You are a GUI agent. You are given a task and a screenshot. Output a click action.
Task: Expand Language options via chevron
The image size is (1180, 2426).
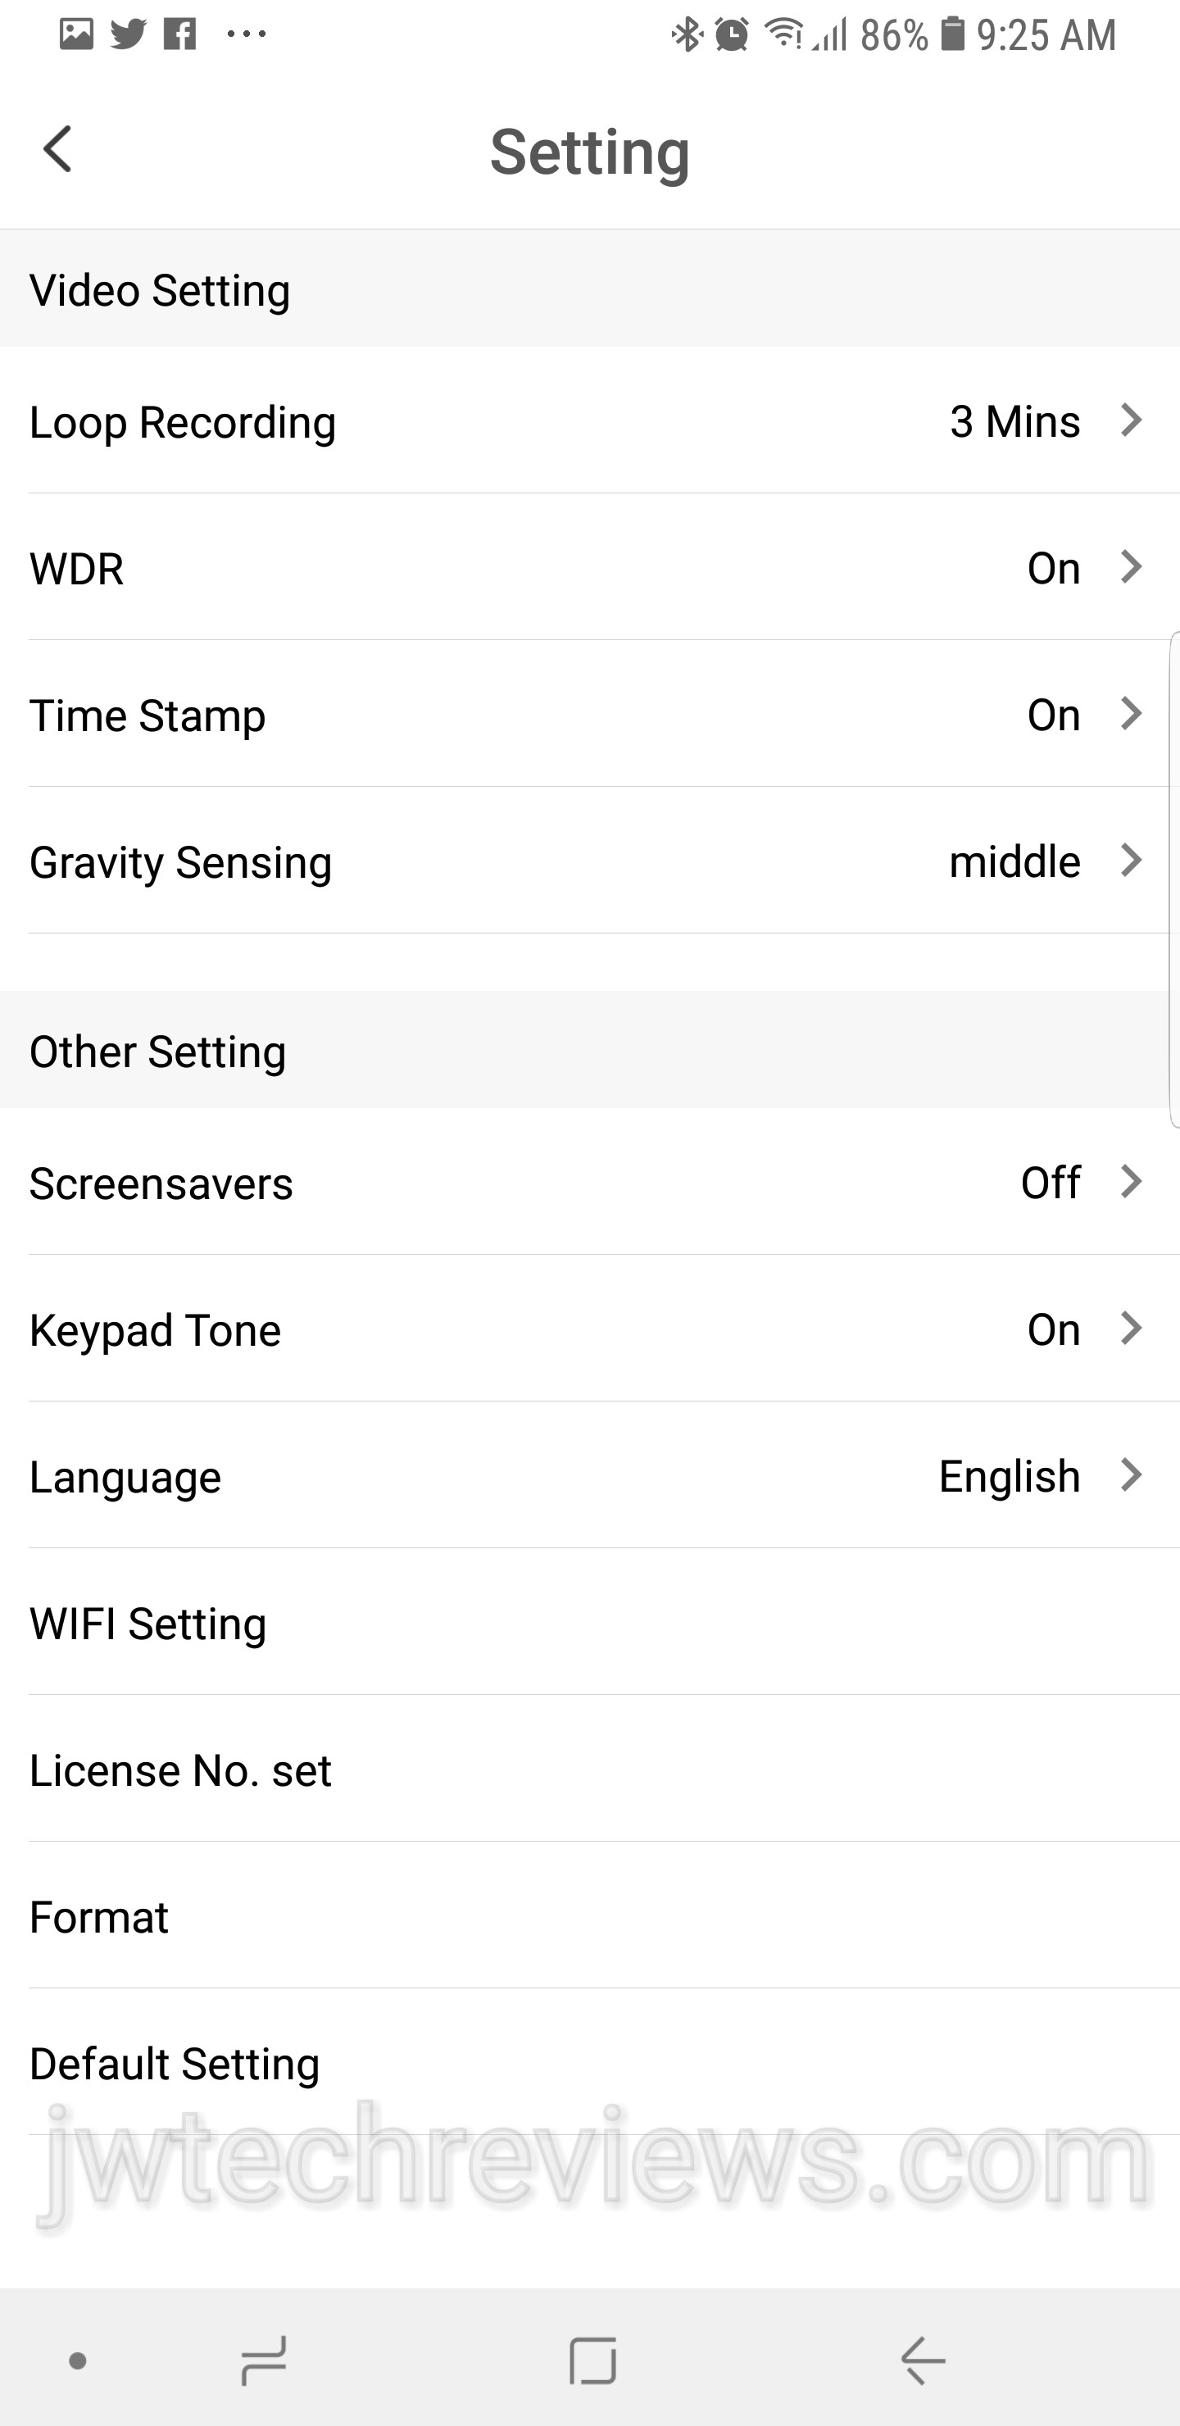point(1130,1476)
